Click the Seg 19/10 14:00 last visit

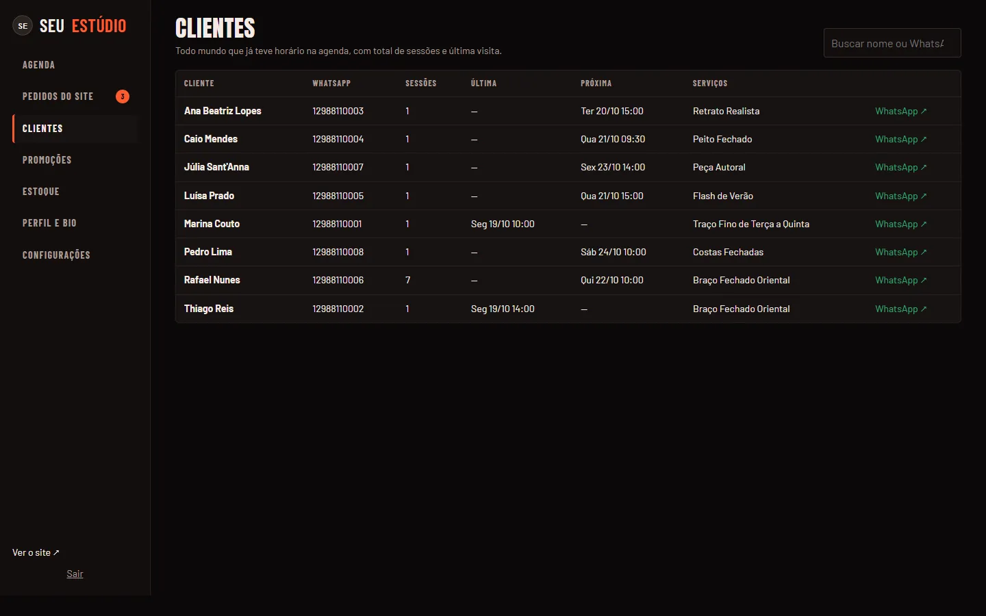[x=503, y=309]
